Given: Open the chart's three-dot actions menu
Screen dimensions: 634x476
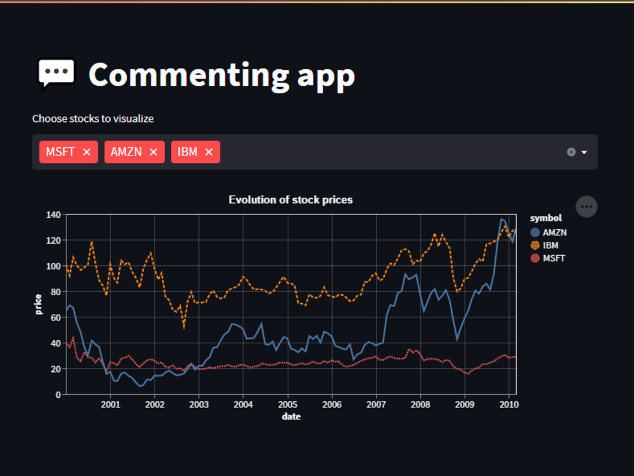Looking at the screenshot, I should (x=586, y=207).
